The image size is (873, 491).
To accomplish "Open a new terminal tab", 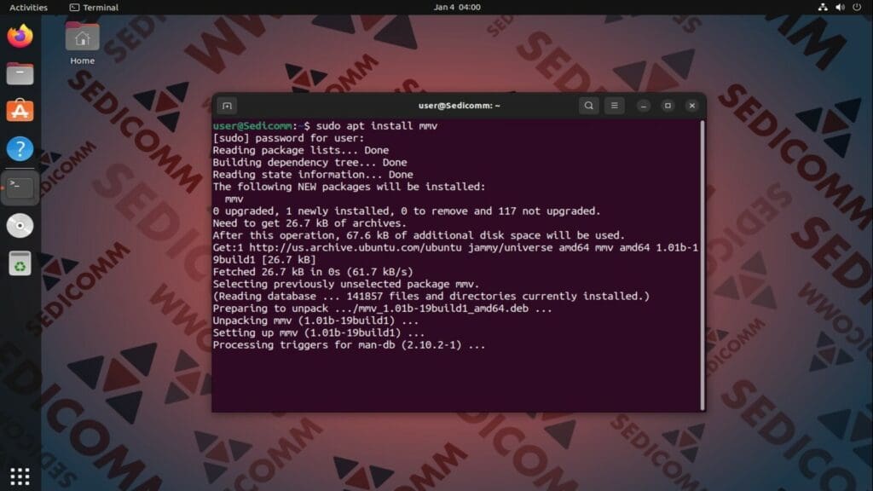I will pos(227,105).
